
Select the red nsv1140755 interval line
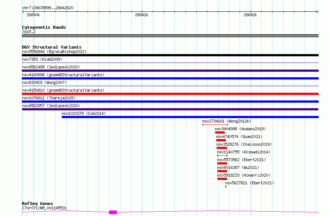point(222,156)
